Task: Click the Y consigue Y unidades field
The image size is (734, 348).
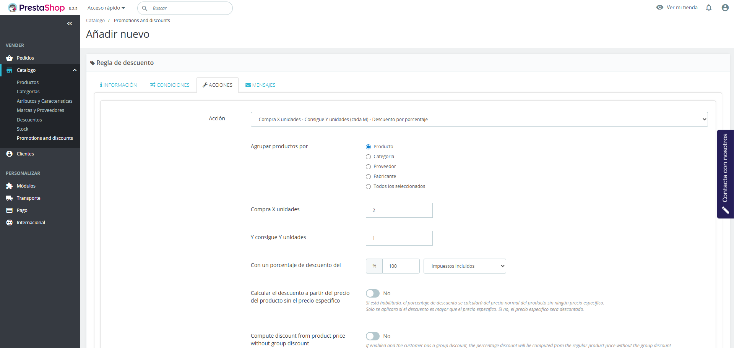Action: 399,238
